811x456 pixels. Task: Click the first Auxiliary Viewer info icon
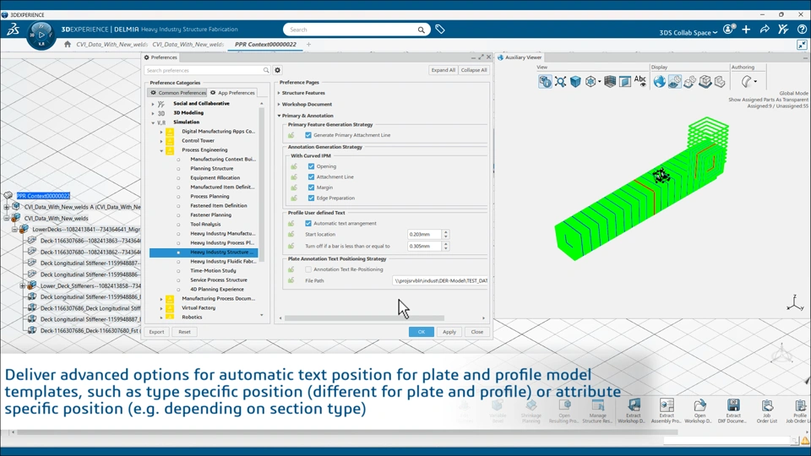545,82
